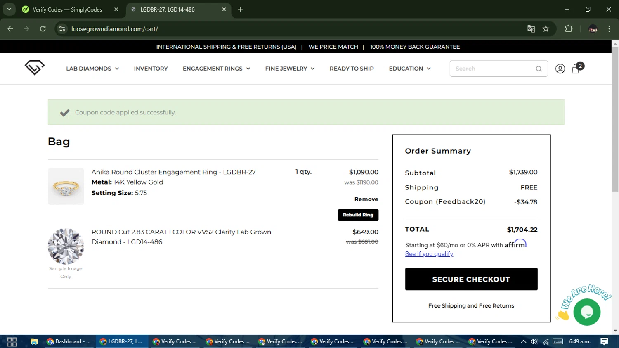The width and height of the screenshot is (619, 348).
Task: Open File Explorer from the taskbar
Action: coord(34,342)
